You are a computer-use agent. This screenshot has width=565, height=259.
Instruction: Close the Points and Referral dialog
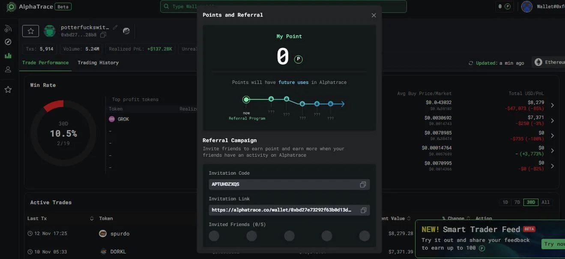pos(374,15)
